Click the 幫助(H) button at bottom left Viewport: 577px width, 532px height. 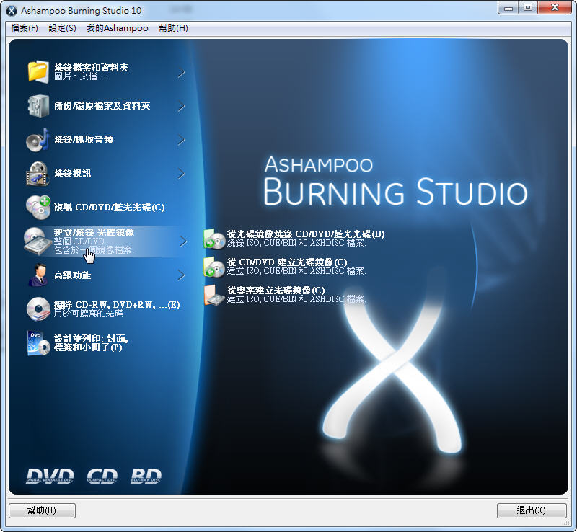[42, 510]
